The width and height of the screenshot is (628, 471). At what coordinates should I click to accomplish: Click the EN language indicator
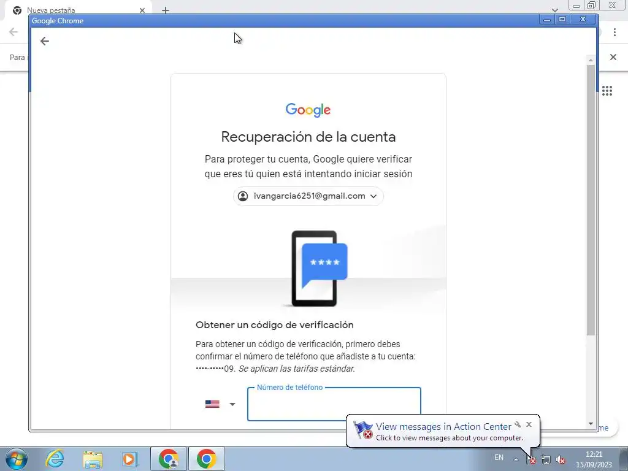pyautogui.click(x=499, y=458)
